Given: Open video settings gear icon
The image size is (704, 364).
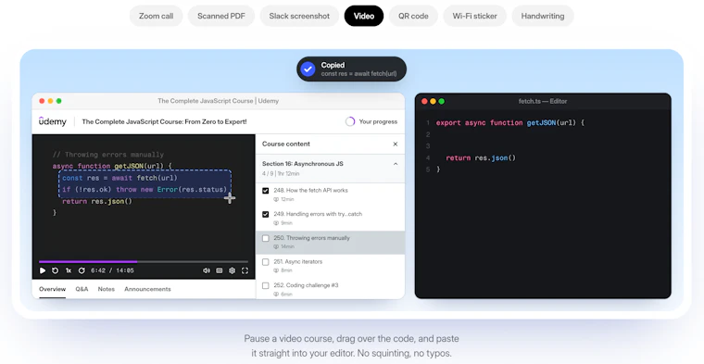Looking at the screenshot, I should click(x=233, y=270).
